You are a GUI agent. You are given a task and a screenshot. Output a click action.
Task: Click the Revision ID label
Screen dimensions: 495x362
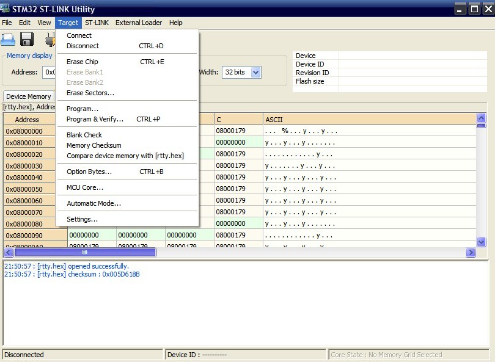[312, 73]
